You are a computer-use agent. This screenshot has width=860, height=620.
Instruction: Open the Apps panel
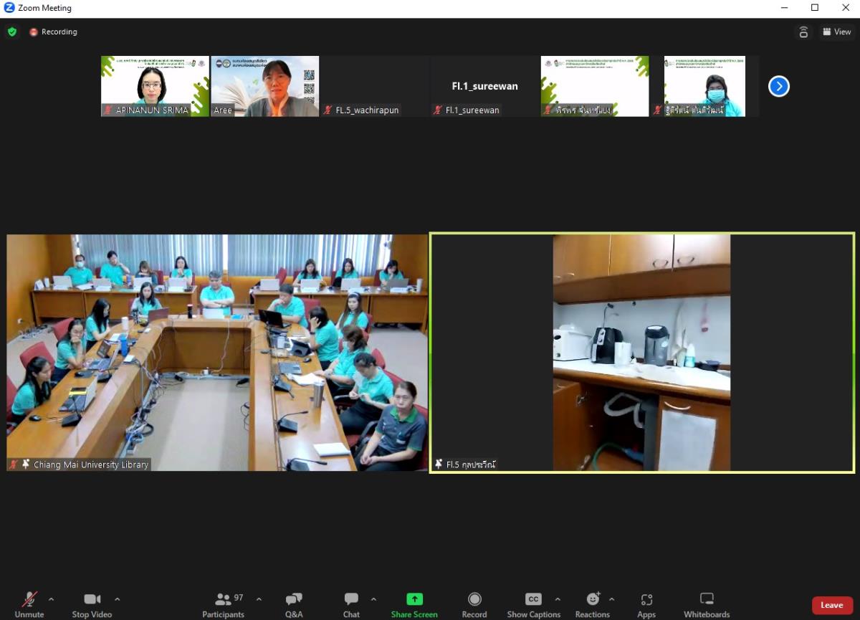click(x=646, y=604)
